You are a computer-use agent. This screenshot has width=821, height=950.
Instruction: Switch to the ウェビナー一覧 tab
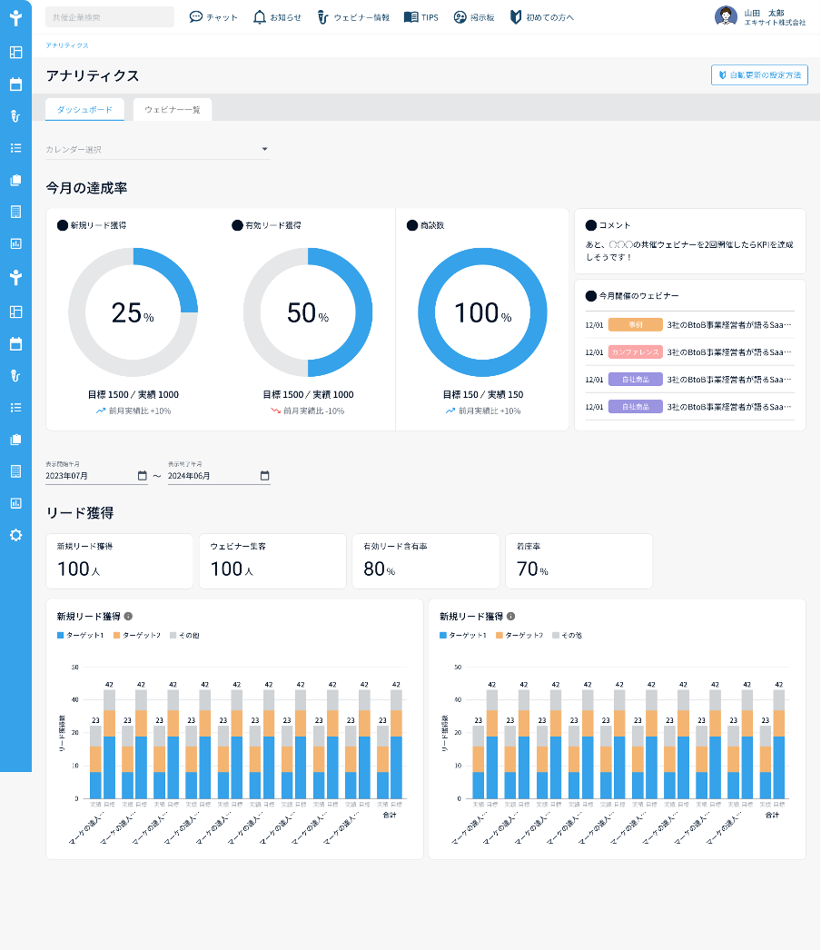173,110
